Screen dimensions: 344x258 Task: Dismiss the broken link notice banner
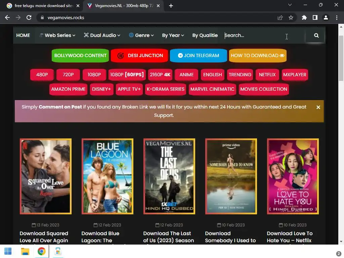click(x=318, y=107)
